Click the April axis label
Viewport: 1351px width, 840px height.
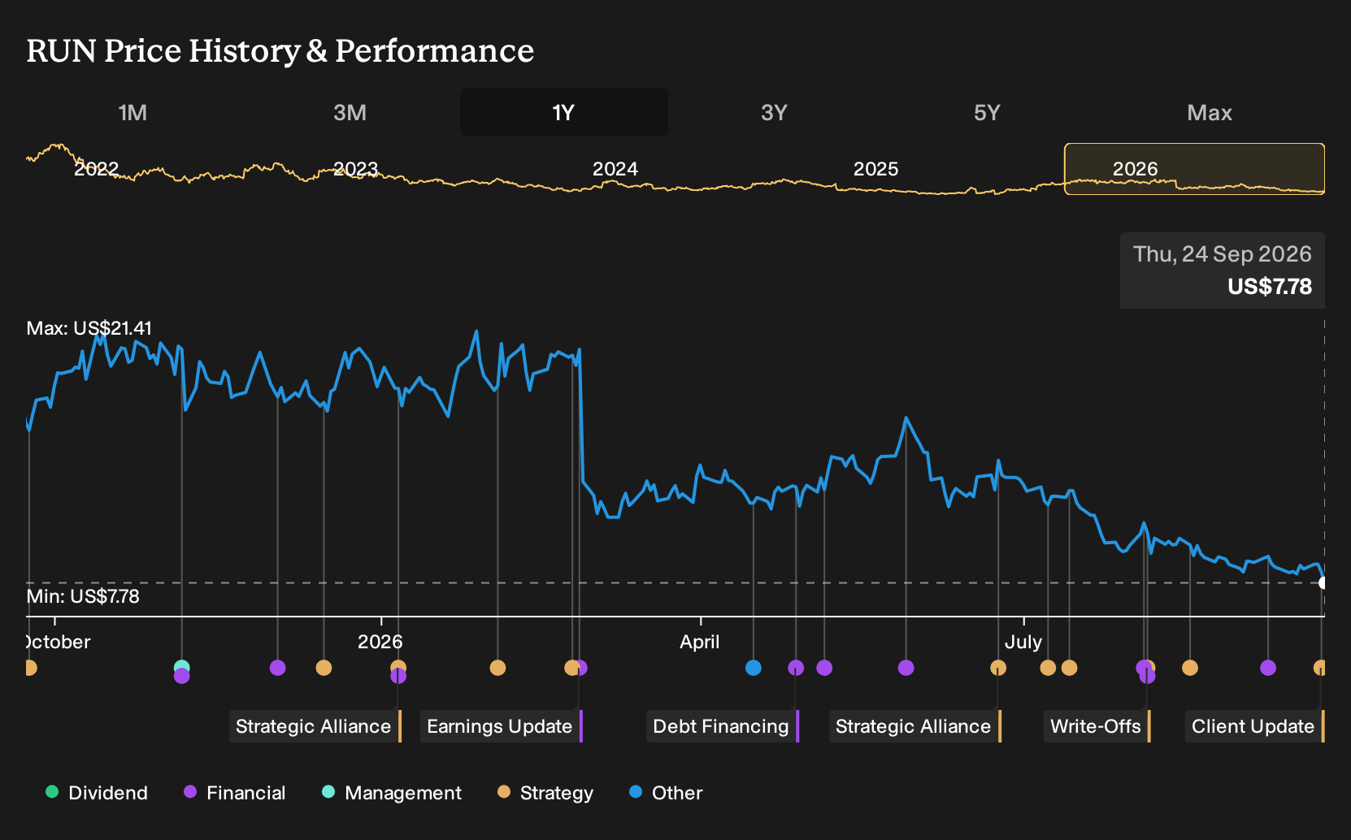700,642
